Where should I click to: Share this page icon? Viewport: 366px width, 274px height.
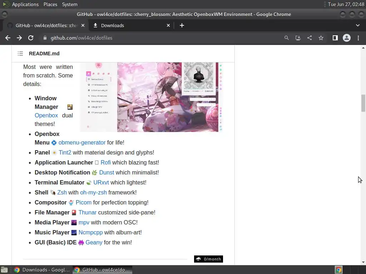point(310,38)
